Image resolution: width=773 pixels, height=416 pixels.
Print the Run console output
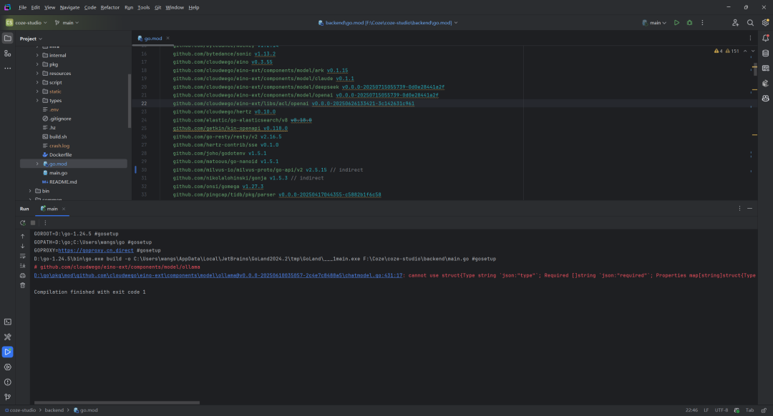click(x=23, y=276)
